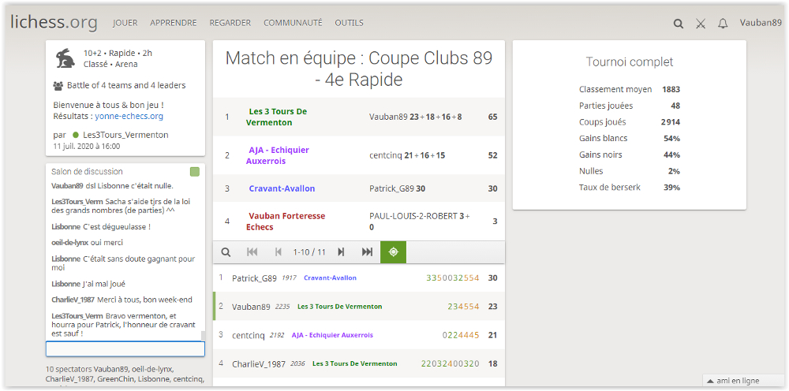789x391 pixels.
Task: Toggle the chat room green checkbox
Action: (195, 172)
